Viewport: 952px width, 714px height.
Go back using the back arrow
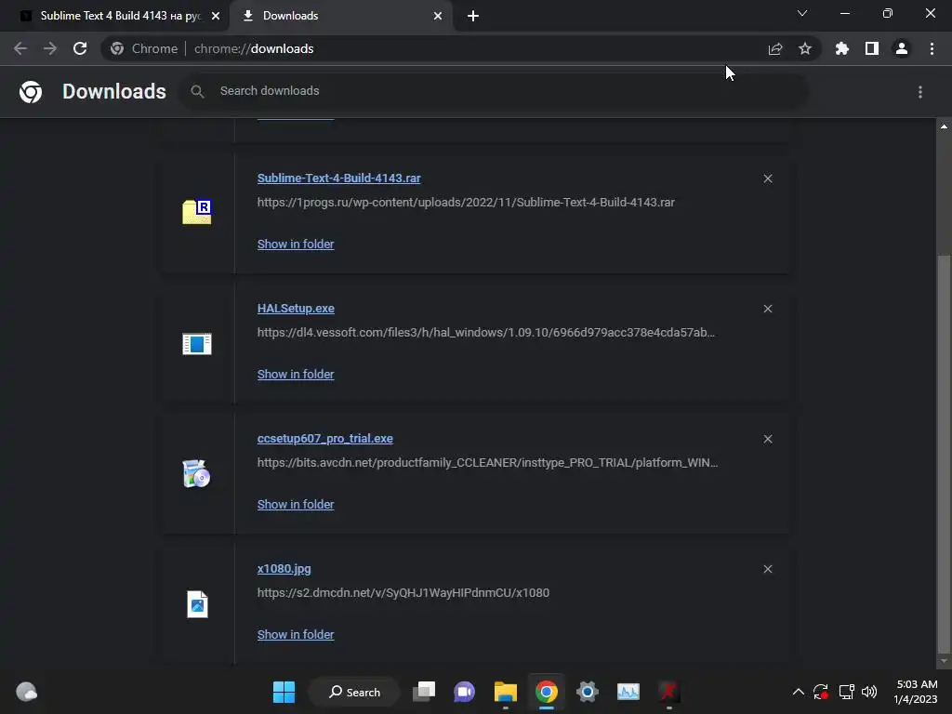pos(20,48)
